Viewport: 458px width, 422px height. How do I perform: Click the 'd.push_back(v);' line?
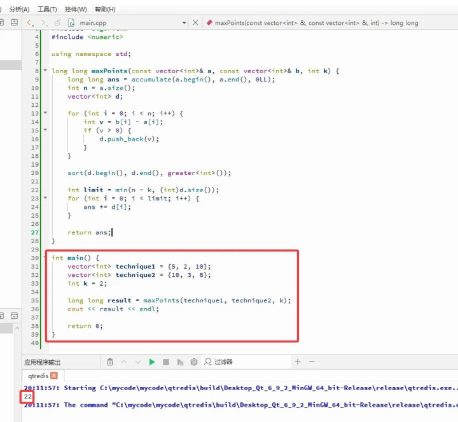click(x=128, y=139)
